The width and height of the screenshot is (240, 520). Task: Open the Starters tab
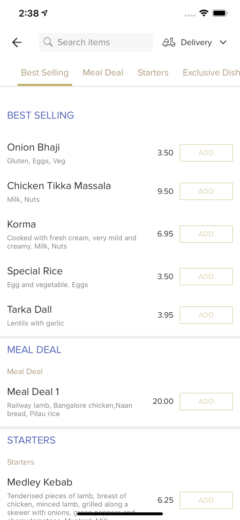[153, 72]
